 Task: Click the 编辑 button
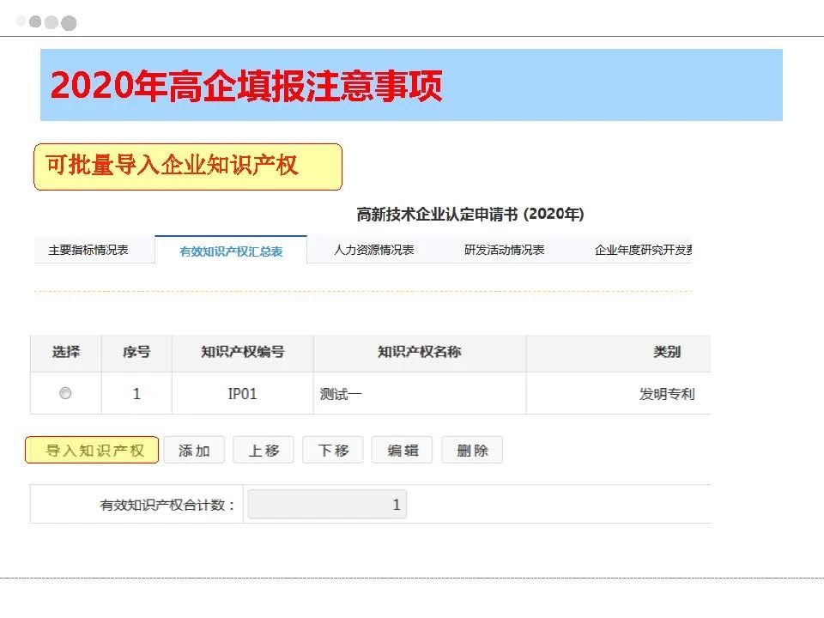click(402, 451)
